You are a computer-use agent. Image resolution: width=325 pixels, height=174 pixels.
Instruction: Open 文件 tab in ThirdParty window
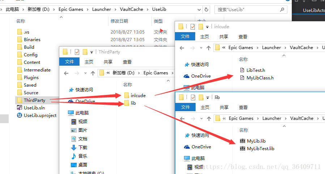(69, 62)
